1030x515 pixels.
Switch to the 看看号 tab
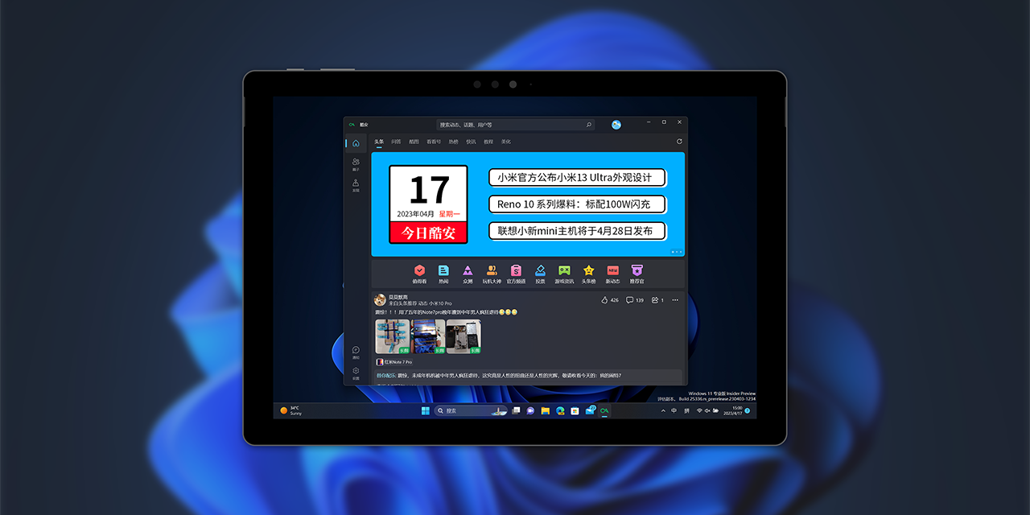pyautogui.click(x=434, y=142)
